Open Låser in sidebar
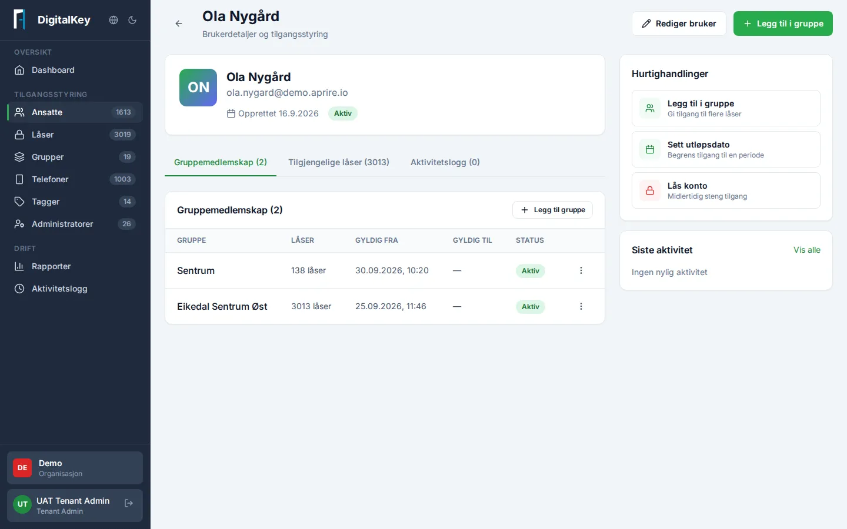Image resolution: width=847 pixels, height=529 pixels. 75,135
